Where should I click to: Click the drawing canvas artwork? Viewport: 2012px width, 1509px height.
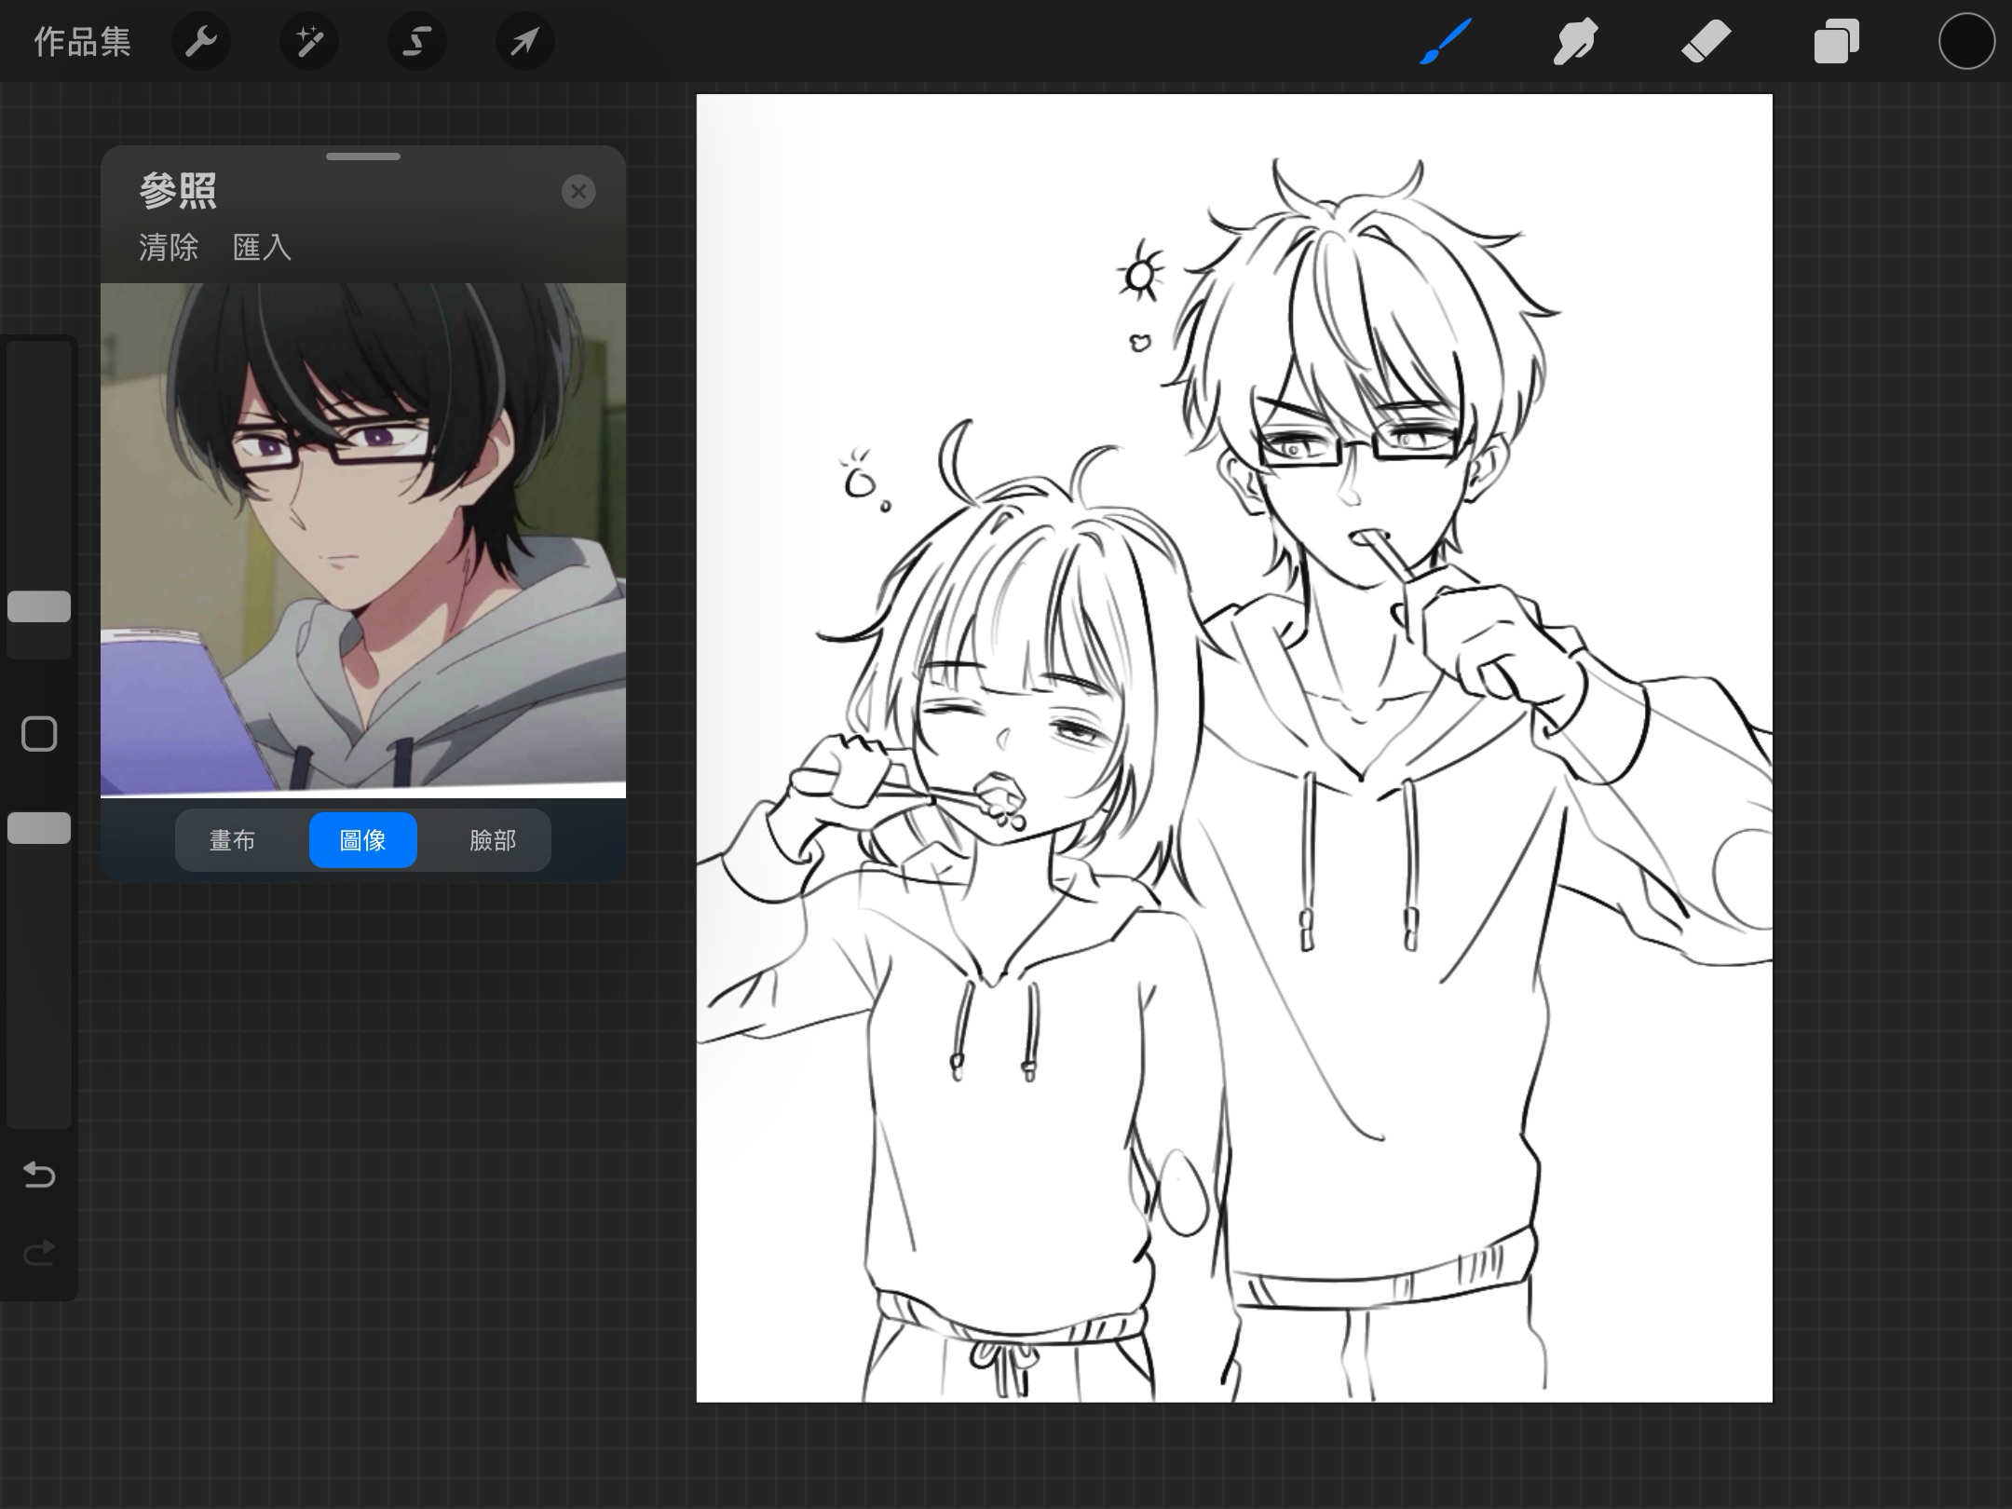1234,748
